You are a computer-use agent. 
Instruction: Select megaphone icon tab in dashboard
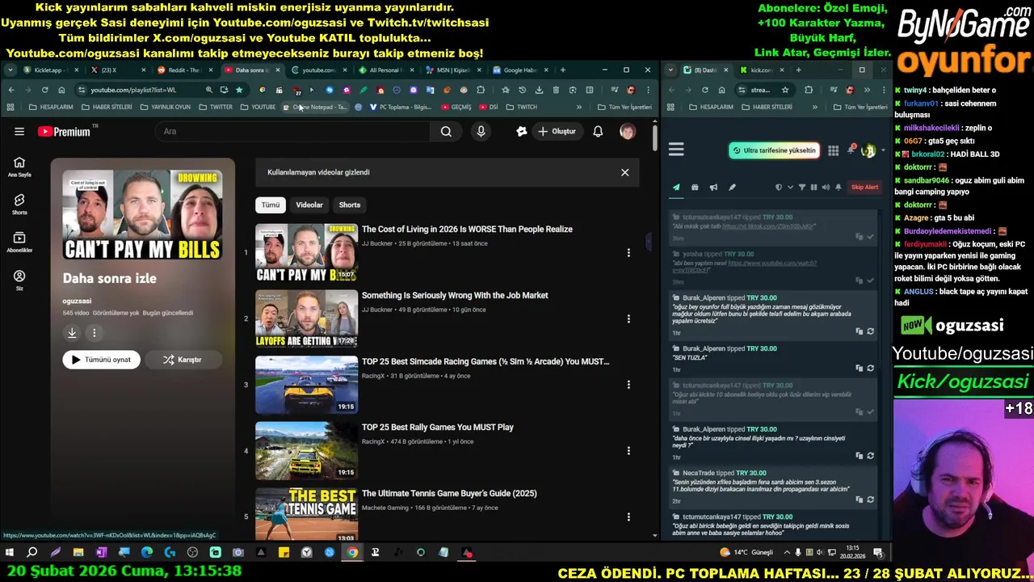[713, 188]
